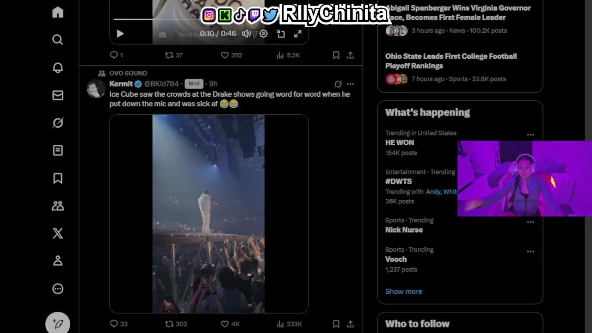Viewport: 592px width, 333px height.
Task: Click Show more under What's happening
Action: coord(404,291)
